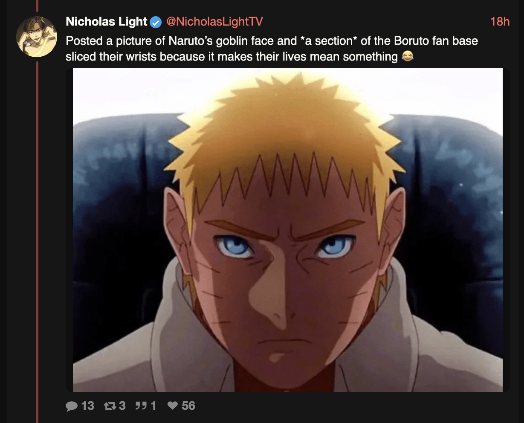Screen dimensions: 524x423
Task: Retweet the post using the retweet icon
Action: 110,406
